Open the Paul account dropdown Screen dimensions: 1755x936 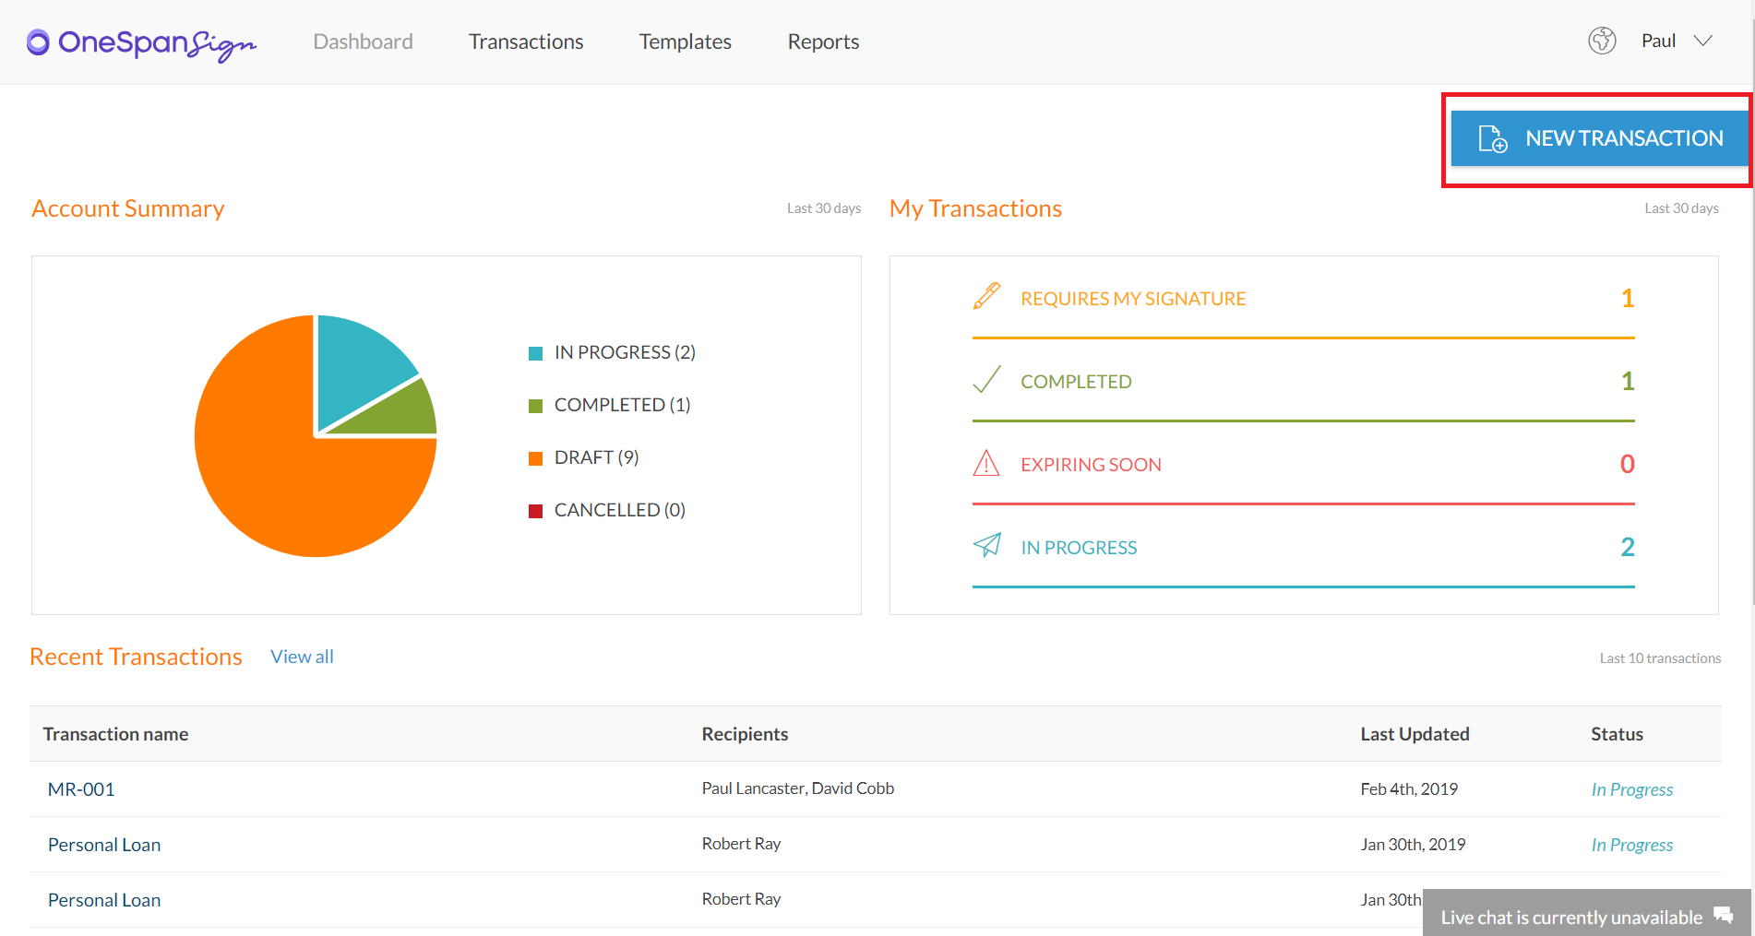(x=1658, y=41)
